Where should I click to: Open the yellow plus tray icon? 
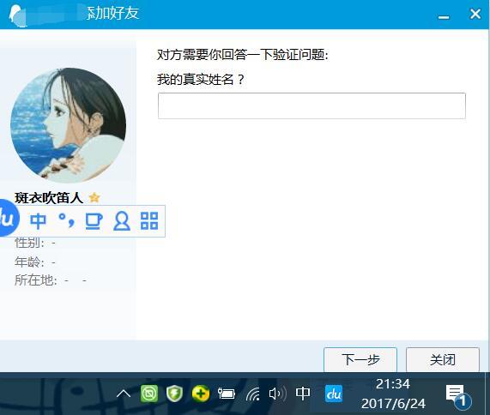click(200, 394)
